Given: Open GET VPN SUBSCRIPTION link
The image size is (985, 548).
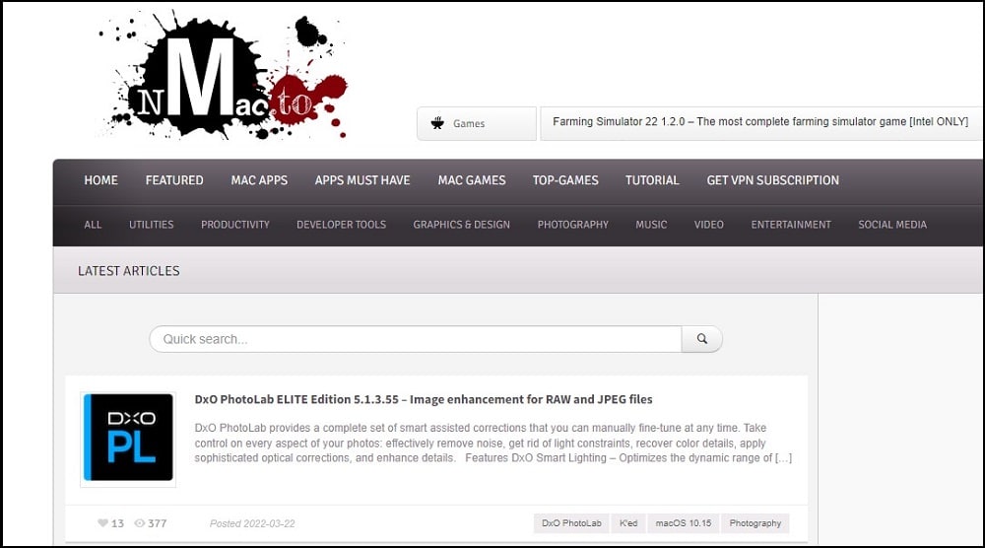Looking at the screenshot, I should (772, 180).
